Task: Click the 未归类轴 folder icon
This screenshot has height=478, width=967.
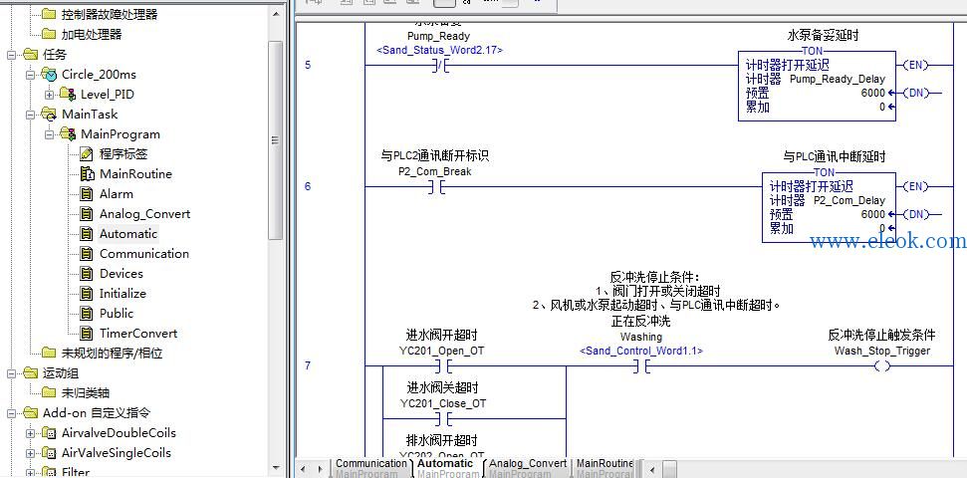Action: point(49,392)
